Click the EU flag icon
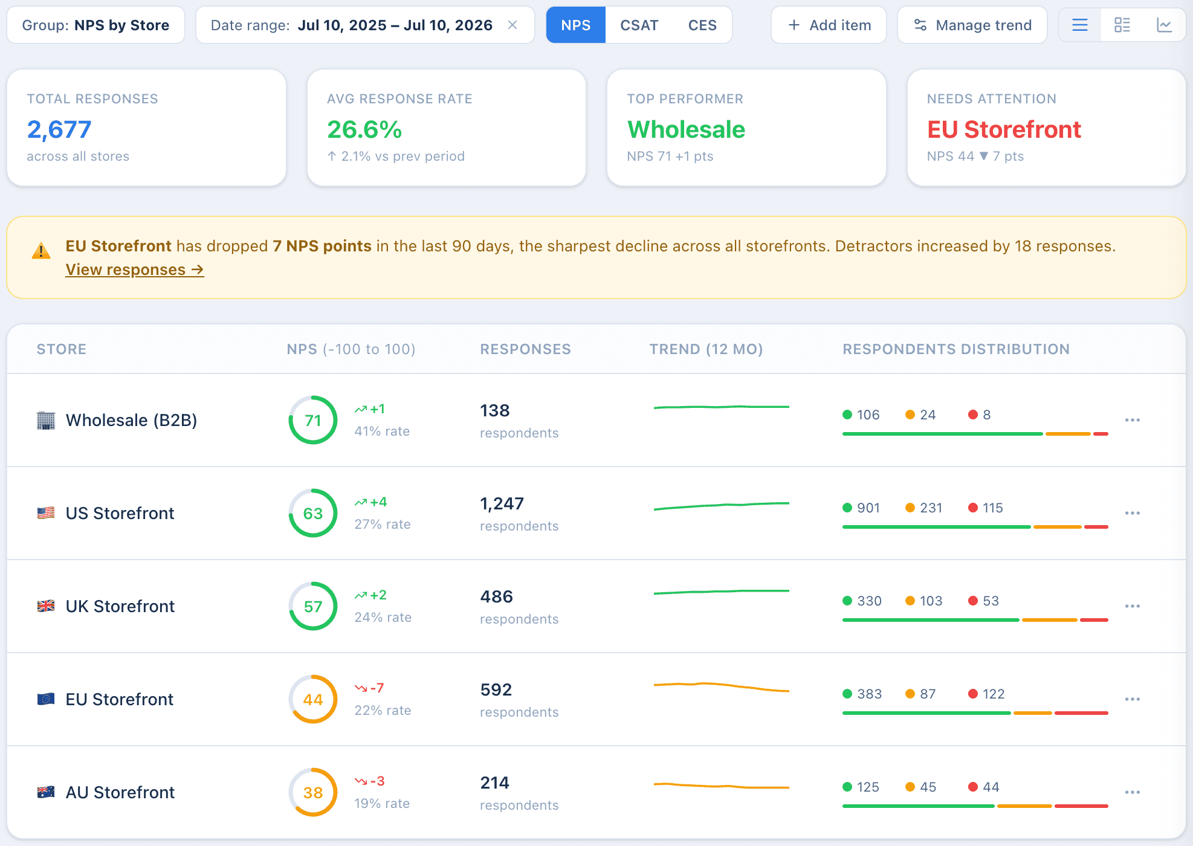 46,699
